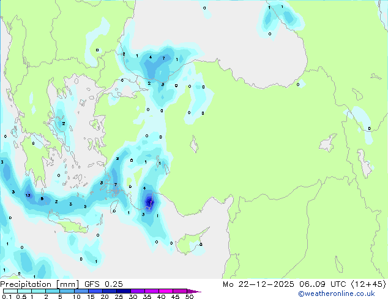This screenshot has height=299, width=388.
Task: Click the '8' value beside the 13
Action: [42, 198]
